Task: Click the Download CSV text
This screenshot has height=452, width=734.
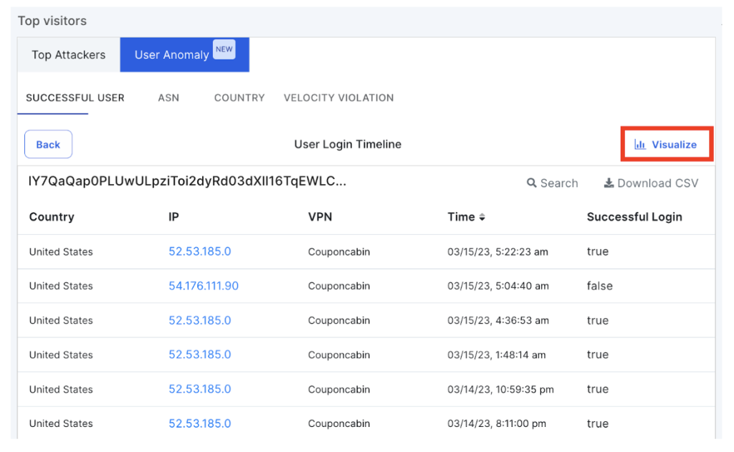Action: click(657, 183)
